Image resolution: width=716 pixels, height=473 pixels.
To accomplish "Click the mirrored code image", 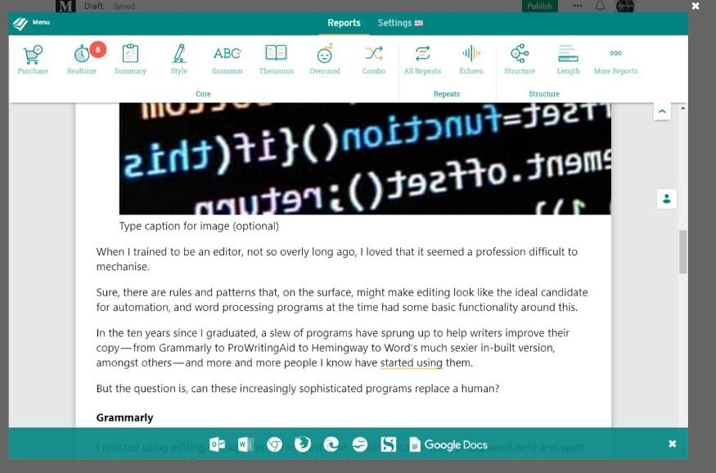I will (x=365, y=159).
